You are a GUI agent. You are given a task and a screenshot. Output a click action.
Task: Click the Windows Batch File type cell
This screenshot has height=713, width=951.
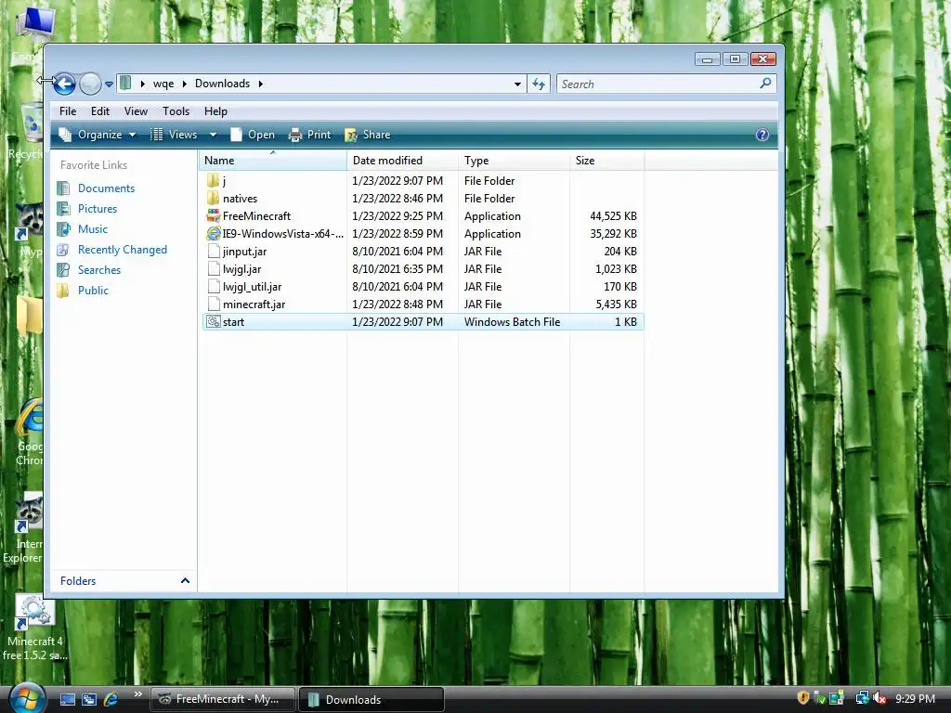pyautogui.click(x=512, y=322)
